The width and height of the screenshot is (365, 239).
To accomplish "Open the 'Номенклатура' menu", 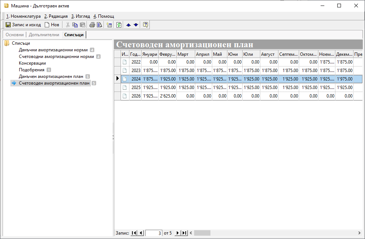I will click(x=23, y=16).
